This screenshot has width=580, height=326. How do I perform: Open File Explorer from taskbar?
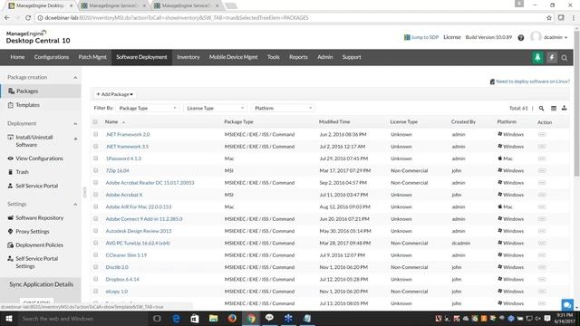tap(214, 318)
